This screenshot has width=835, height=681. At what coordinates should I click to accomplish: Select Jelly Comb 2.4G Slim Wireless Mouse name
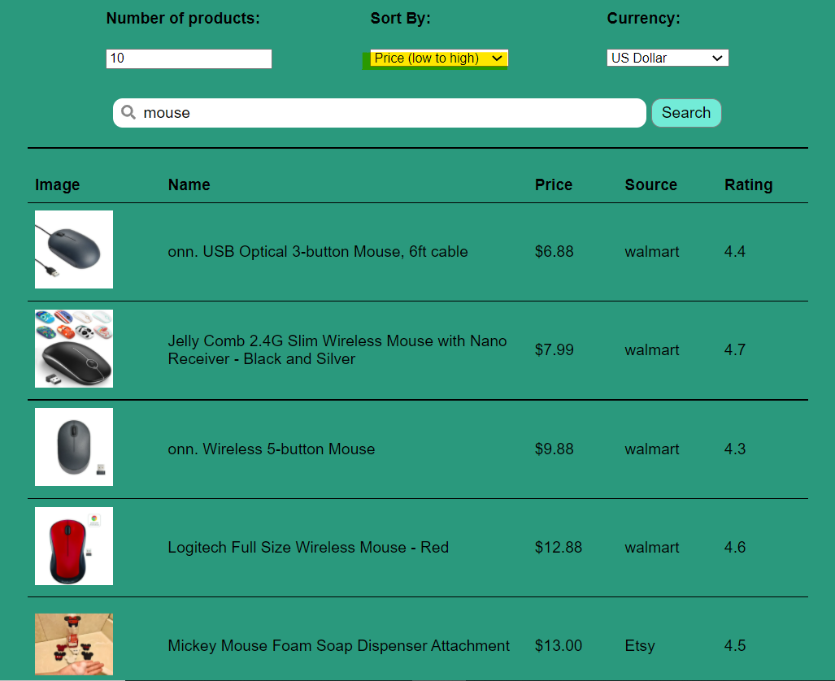coord(337,349)
